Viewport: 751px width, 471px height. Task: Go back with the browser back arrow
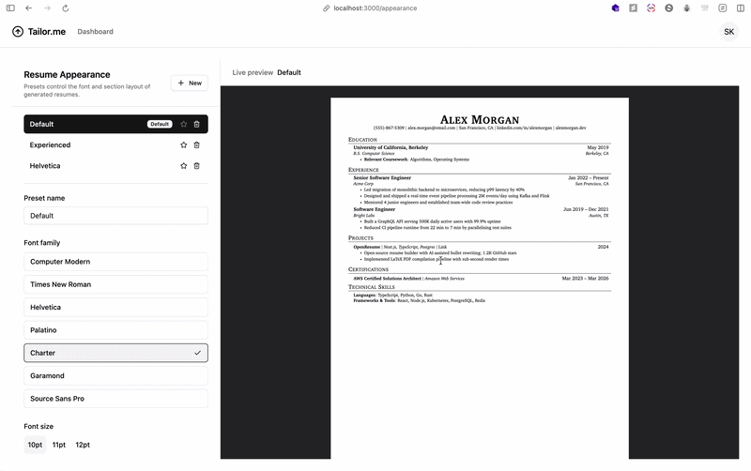pos(29,8)
